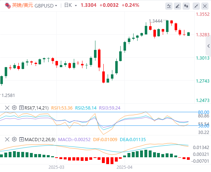This screenshot has height=172, width=211.
Task: Click the 英镑/美元 pair name
Action: 22,5
